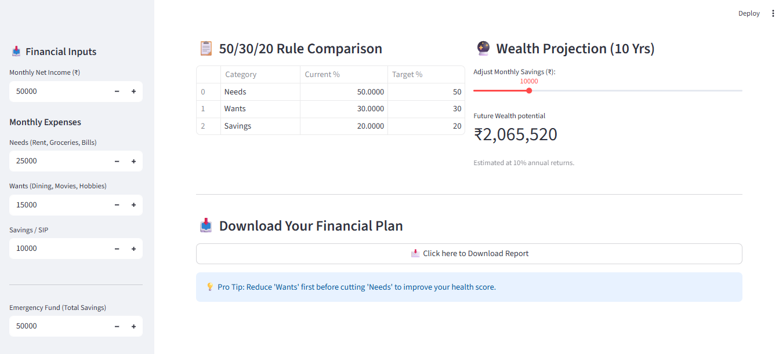Focus the Monthly Net Income input field
This screenshot has width=779, height=354.
point(58,92)
